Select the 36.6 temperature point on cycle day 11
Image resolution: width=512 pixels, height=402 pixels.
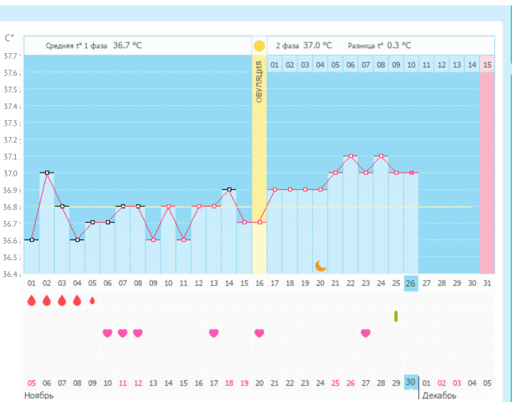tap(184, 240)
